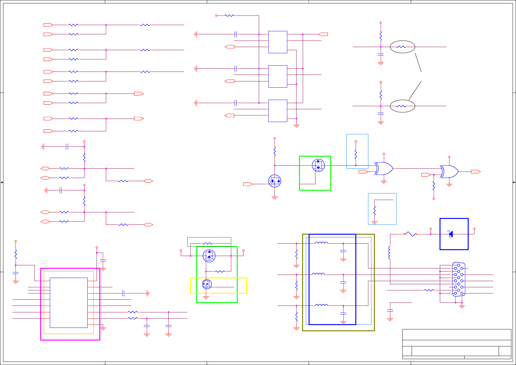Image resolution: width=516 pixels, height=365 pixels.
Task: Select the MOSFET with grounded source and gate port
Action: click(x=275, y=181)
